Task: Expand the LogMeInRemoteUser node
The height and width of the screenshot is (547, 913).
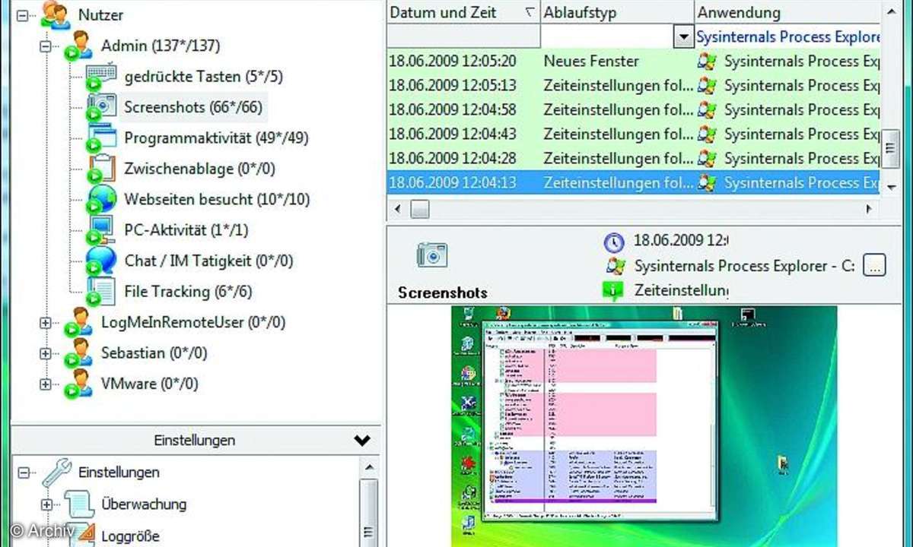Action: pyautogui.click(x=45, y=323)
